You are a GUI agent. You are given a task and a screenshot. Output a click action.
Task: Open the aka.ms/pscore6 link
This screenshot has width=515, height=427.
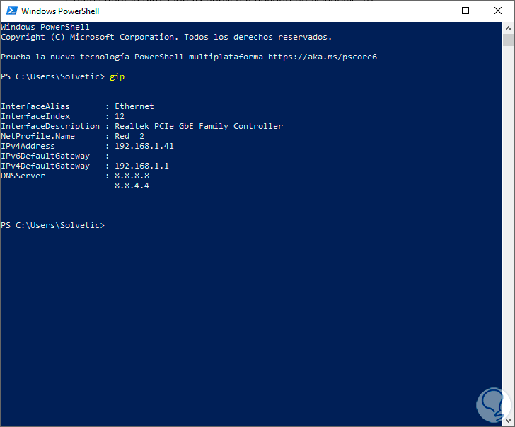323,57
